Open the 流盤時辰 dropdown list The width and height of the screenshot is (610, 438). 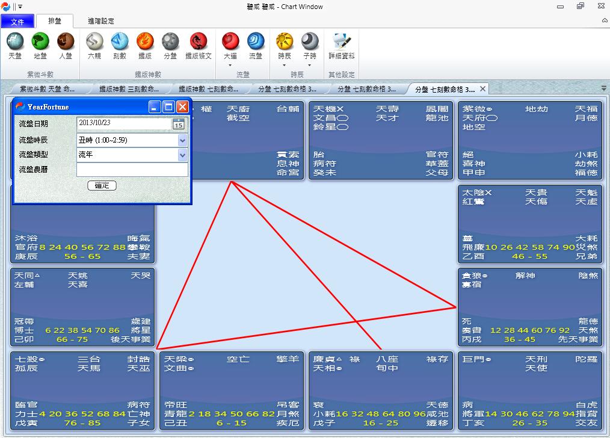pos(182,140)
